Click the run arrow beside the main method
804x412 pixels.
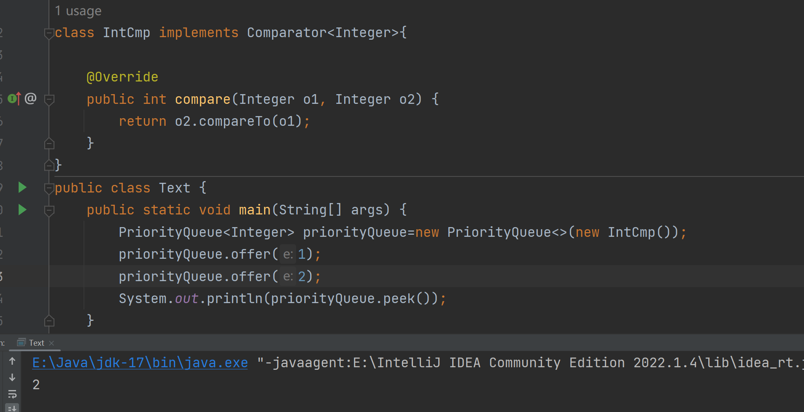click(22, 209)
